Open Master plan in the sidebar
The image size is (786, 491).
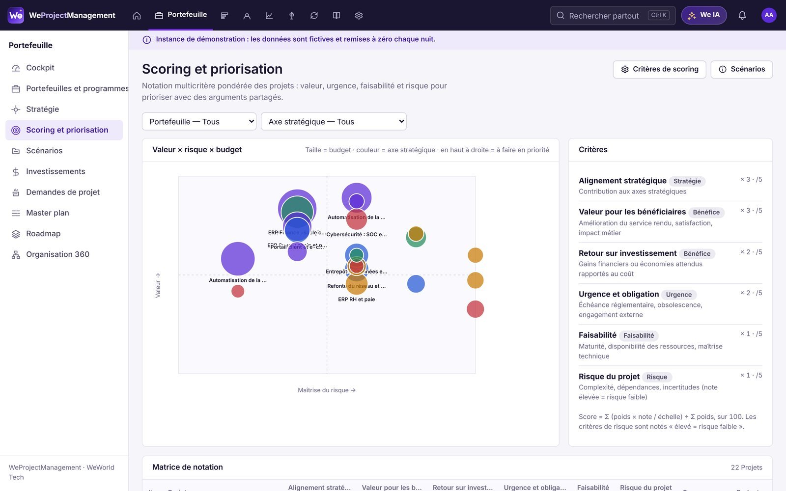64,213
